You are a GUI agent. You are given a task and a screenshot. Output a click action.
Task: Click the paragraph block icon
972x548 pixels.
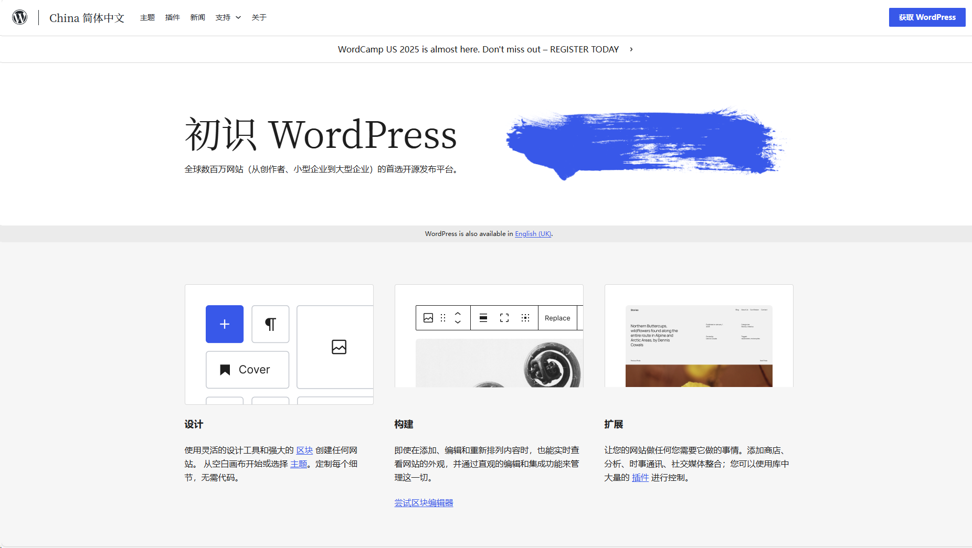coord(270,324)
